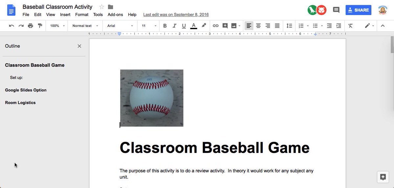Increase the paragraph indent
The height and width of the screenshot is (188, 394).
coord(339,26)
